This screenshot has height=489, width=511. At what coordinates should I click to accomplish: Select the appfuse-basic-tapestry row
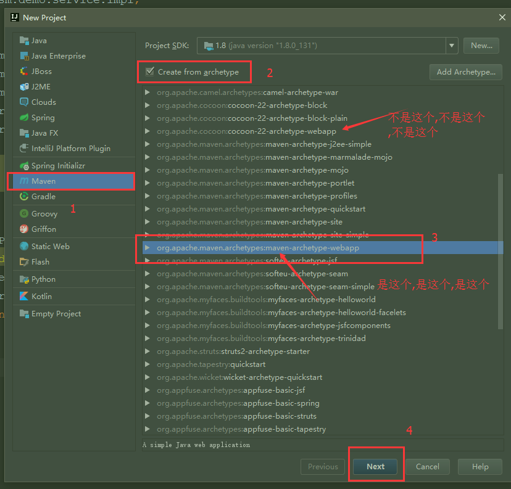coord(323,429)
